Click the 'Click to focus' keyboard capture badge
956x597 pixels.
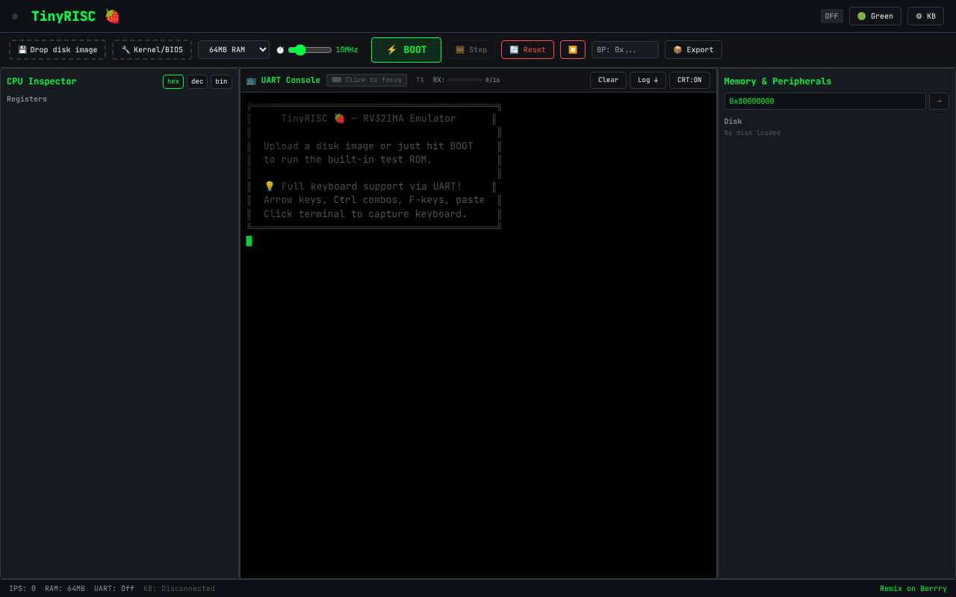(367, 80)
